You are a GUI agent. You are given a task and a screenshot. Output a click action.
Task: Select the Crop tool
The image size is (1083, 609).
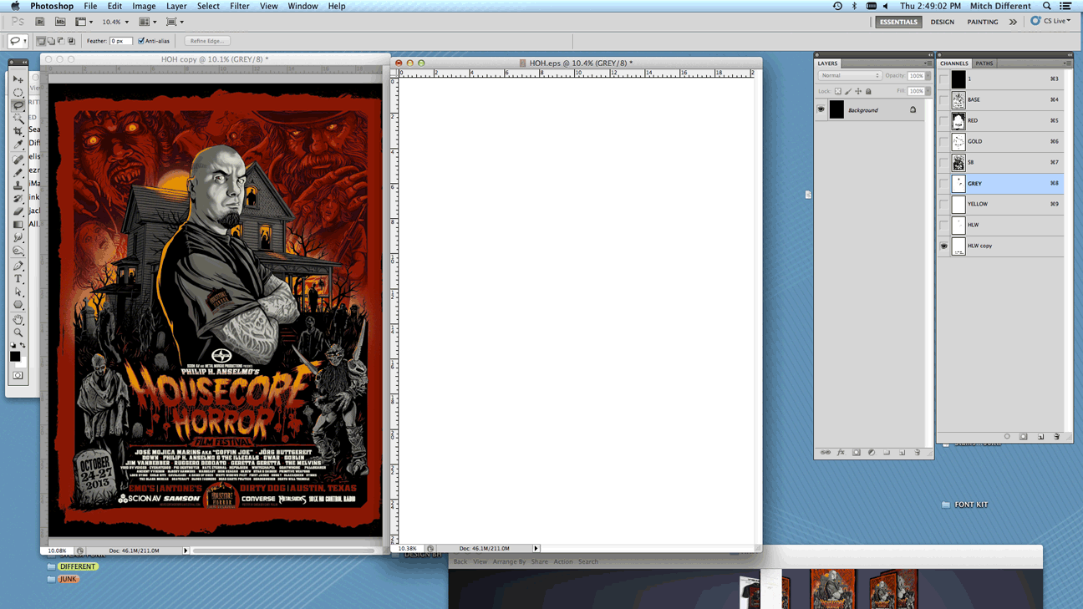18,131
